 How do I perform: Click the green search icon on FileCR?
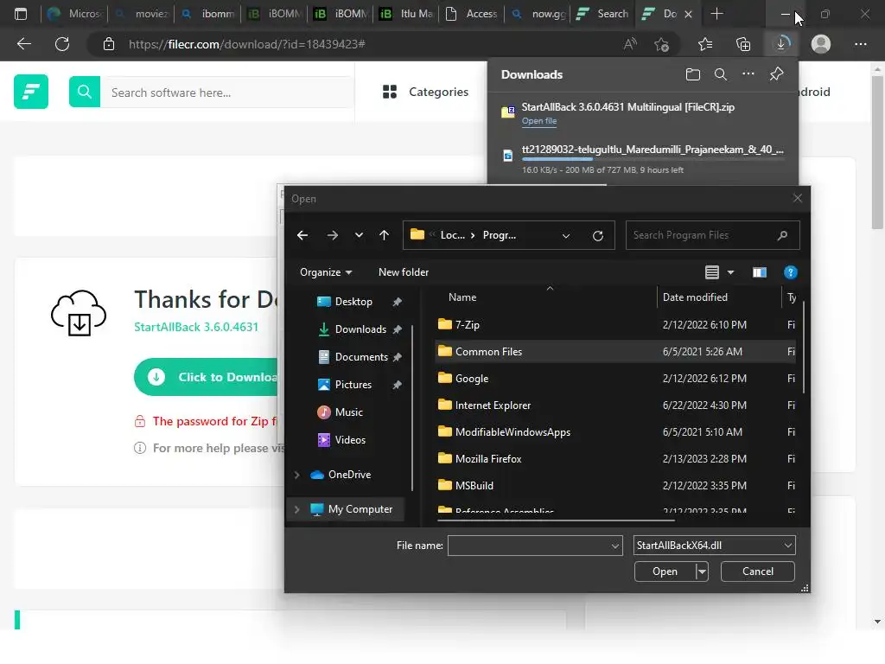point(85,92)
